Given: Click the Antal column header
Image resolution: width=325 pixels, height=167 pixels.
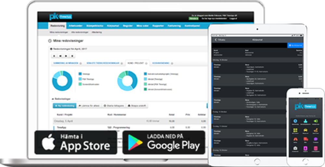Looking at the screenshot, I should (171, 114).
